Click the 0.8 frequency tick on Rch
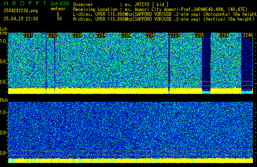Image resolution: width=257 pixels, height=167 pixels. [x=3, y=153]
